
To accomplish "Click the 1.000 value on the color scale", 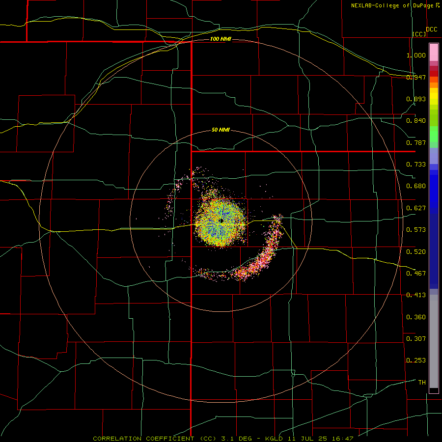I will [x=416, y=55].
